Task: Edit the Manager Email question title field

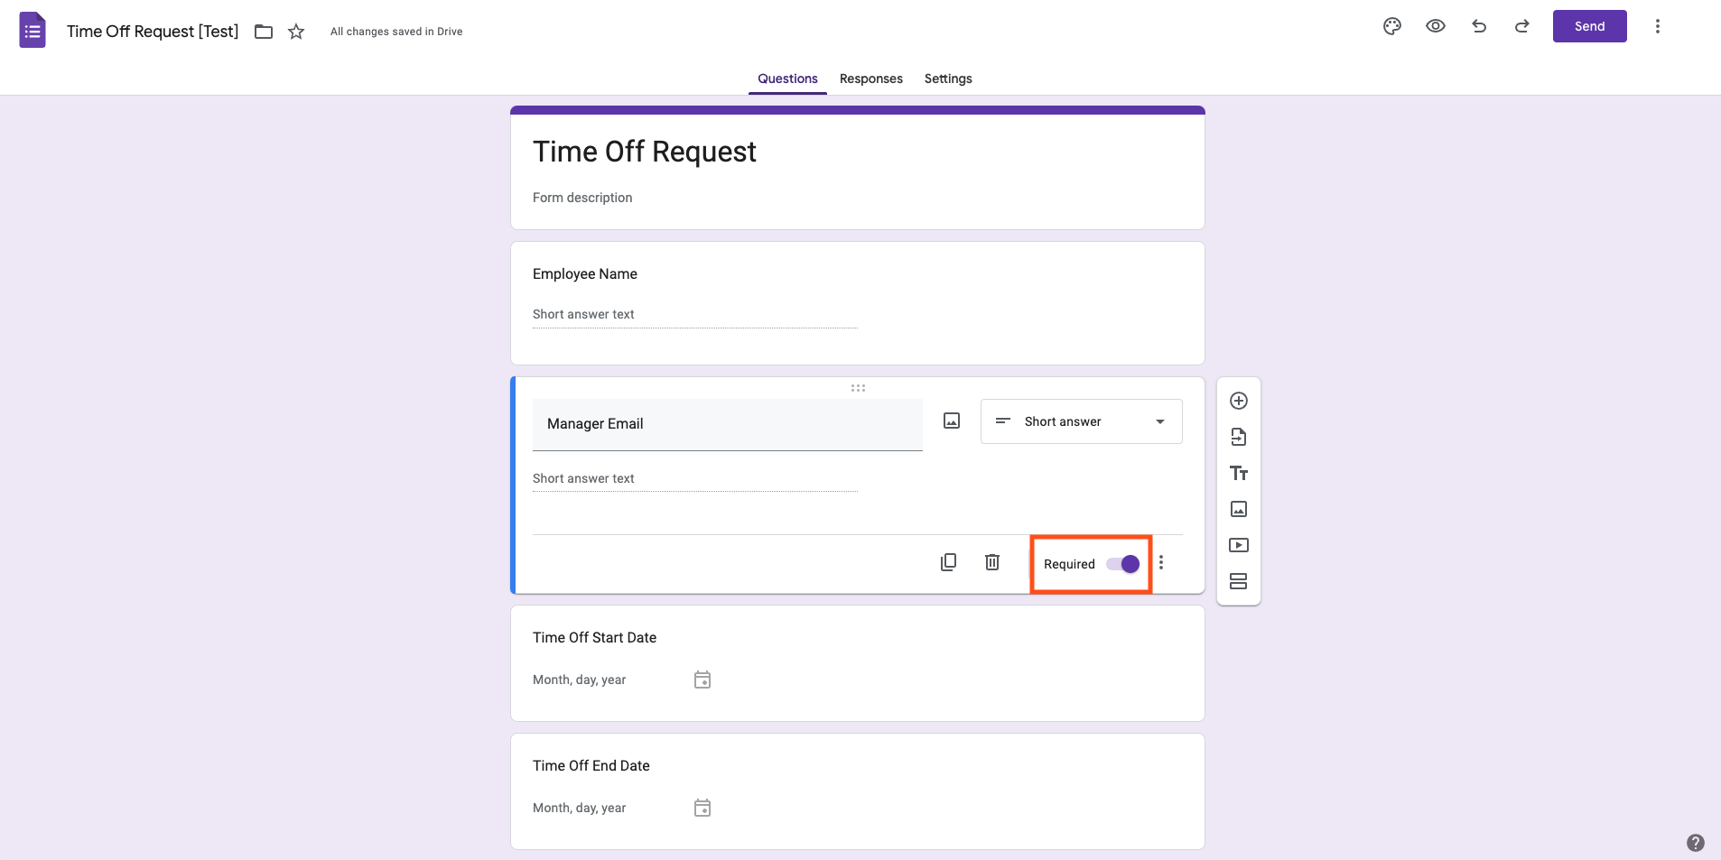Action: (727, 424)
